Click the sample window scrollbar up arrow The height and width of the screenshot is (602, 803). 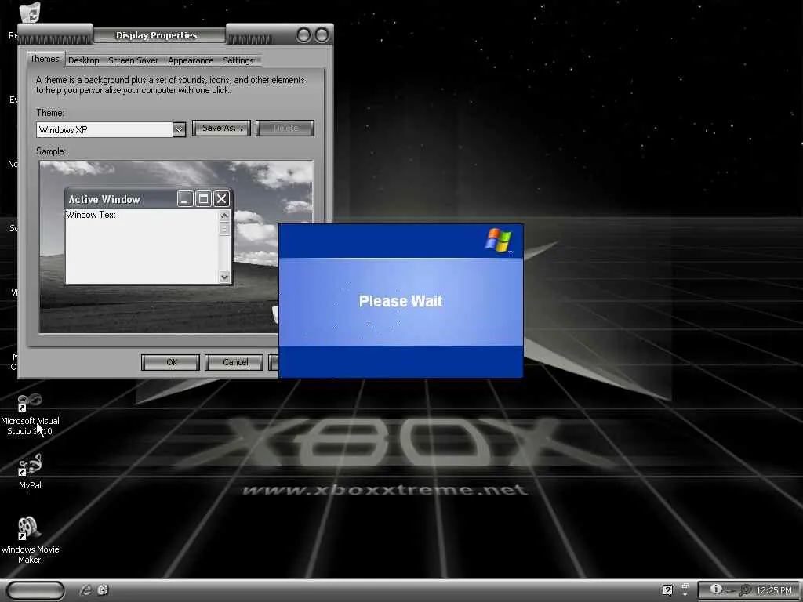pyautogui.click(x=224, y=216)
